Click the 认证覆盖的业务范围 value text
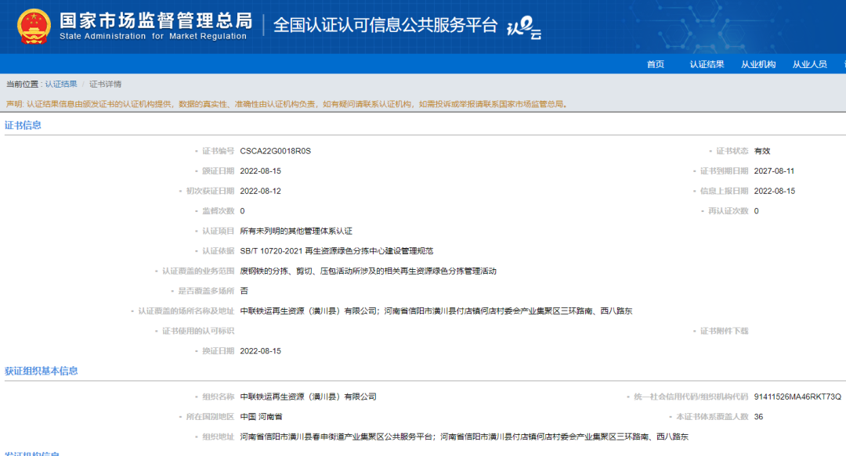 click(368, 271)
